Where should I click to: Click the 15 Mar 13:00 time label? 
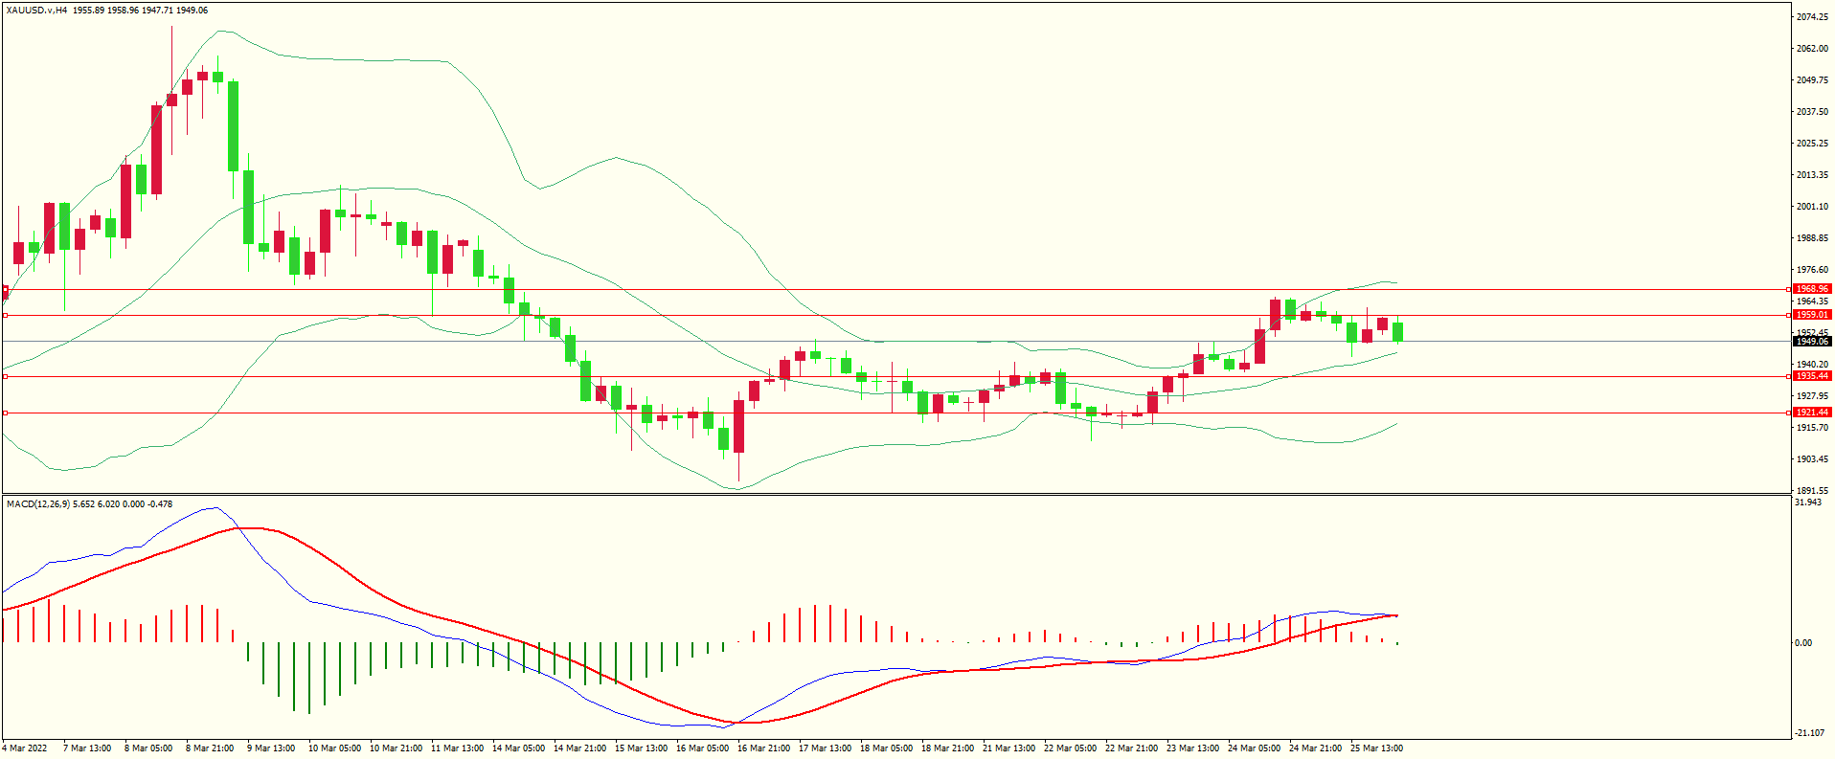pyautogui.click(x=641, y=748)
